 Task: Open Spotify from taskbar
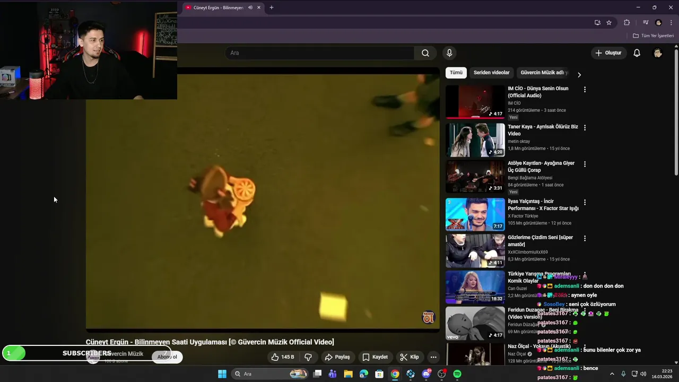pyautogui.click(x=457, y=374)
